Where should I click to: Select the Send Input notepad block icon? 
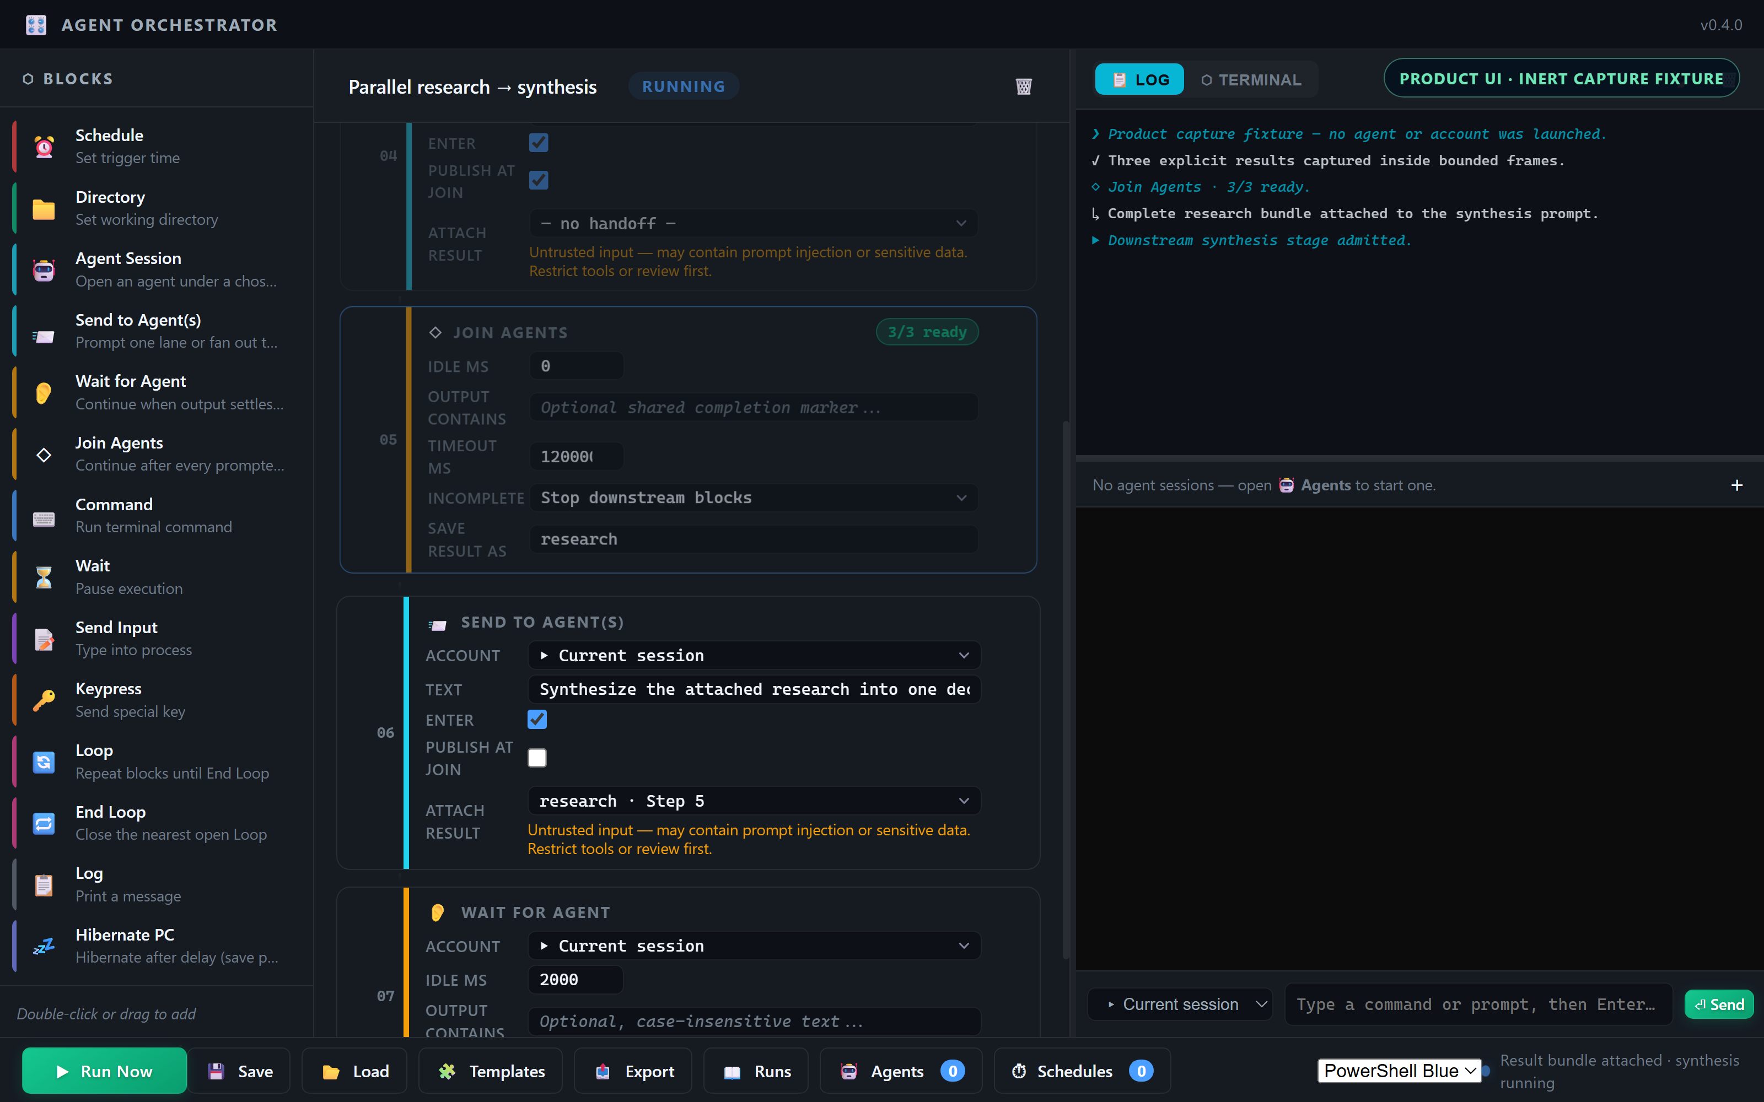click(x=44, y=639)
